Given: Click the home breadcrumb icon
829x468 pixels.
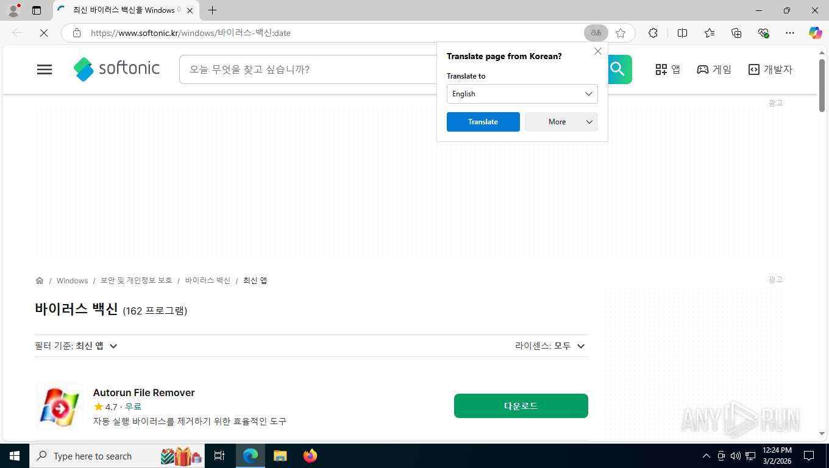Looking at the screenshot, I should [40, 280].
